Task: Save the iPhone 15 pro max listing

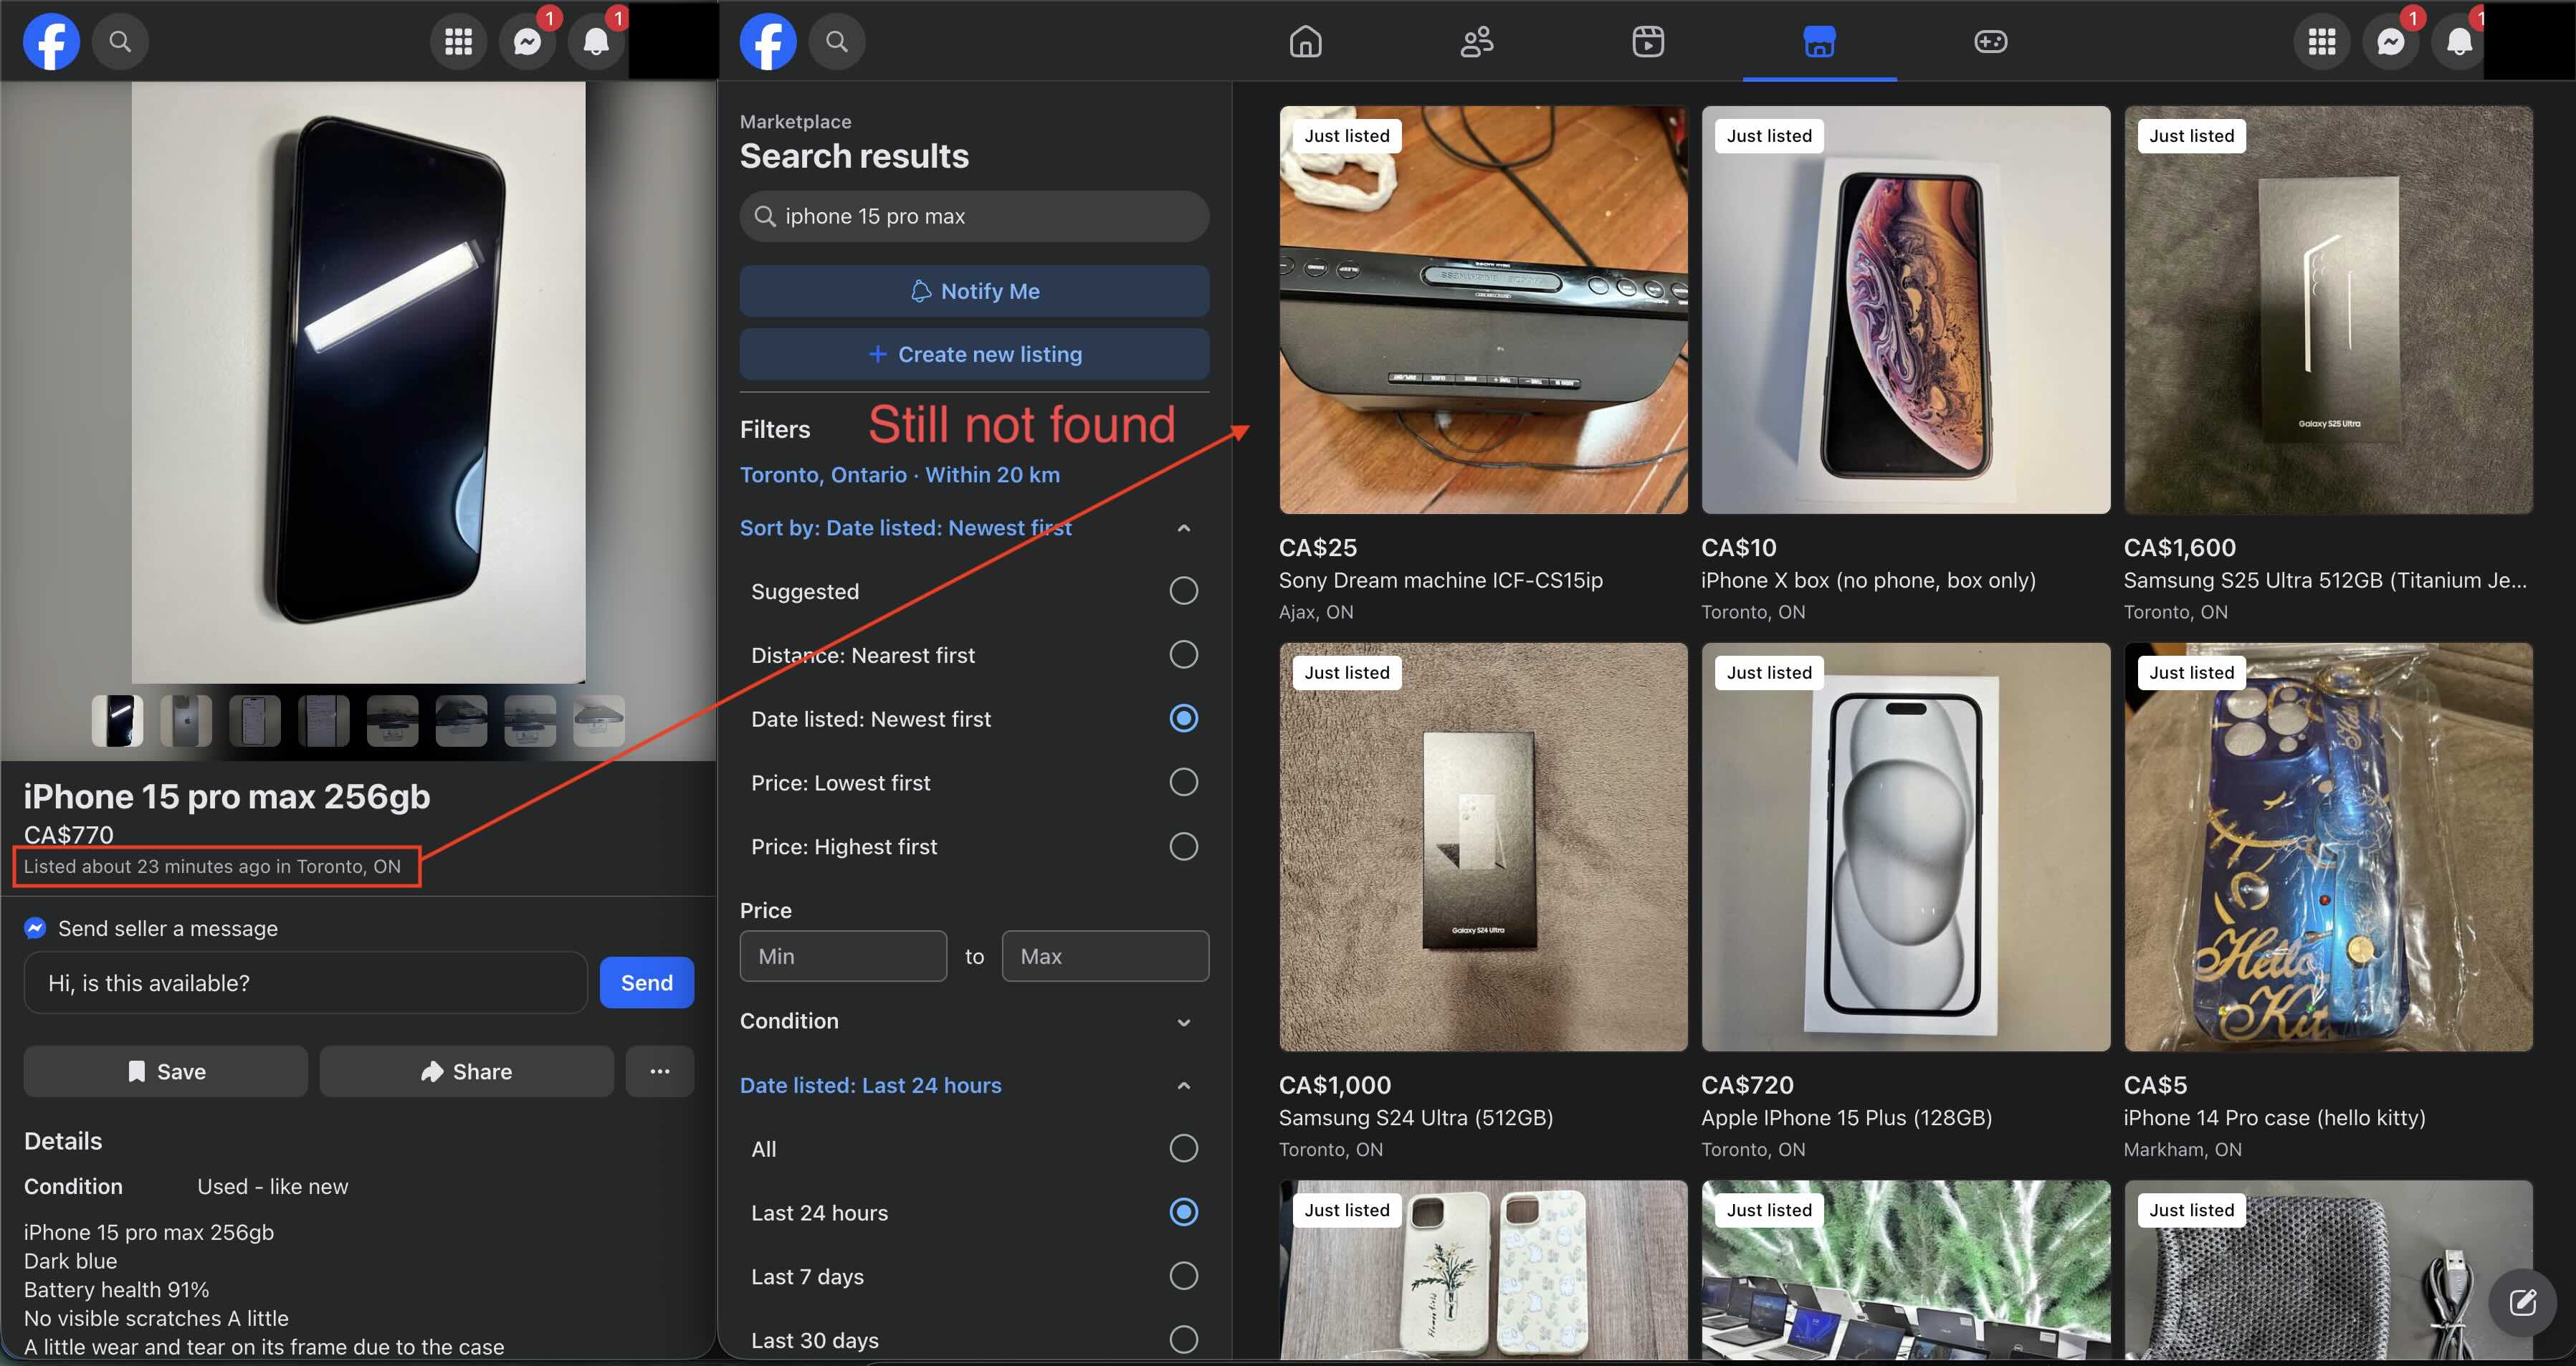Action: click(166, 1071)
